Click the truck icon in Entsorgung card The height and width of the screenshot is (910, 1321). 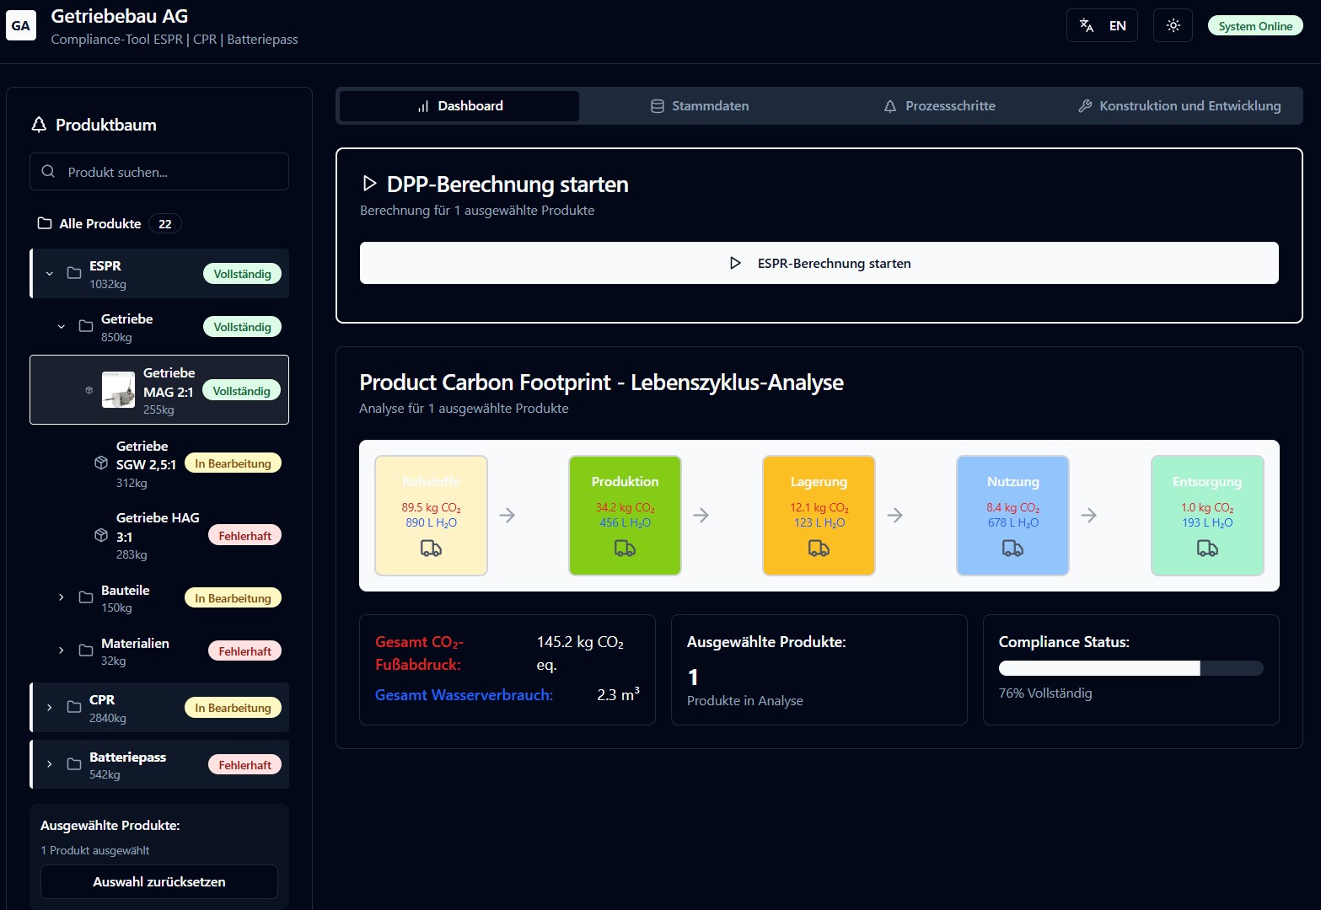pyautogui.click(x=1207, y=549)
